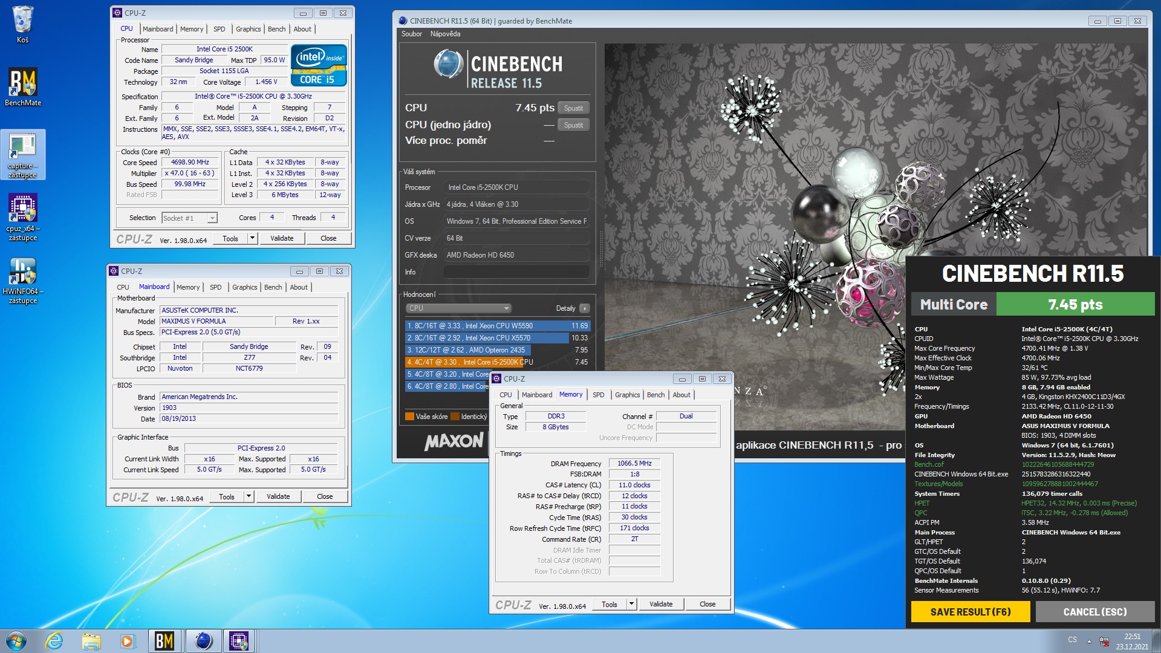Image resolution: width=1161 pixels, height=653 pixels.
Task: Open About tab in top CPU-Z window
Action: coord(302,29)
